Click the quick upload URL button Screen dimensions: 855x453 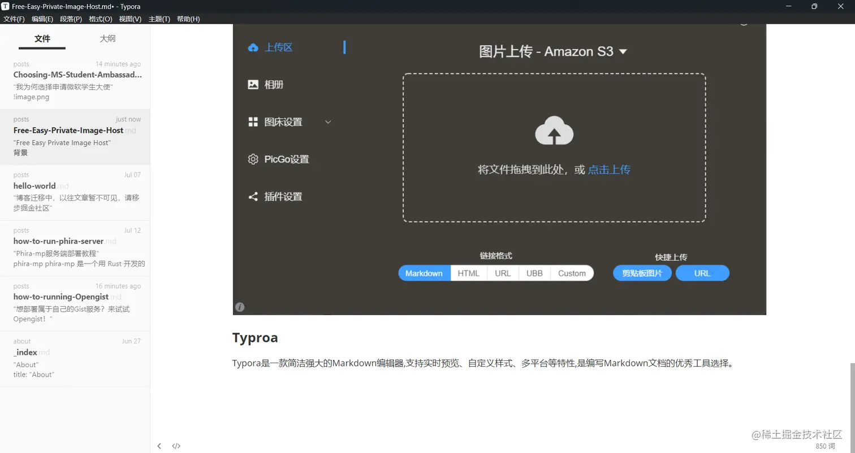[702, 273]
